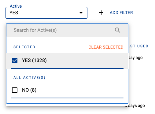Check the NO (8) checkbox
Viewport: 155px width, 114px height.
15,90
